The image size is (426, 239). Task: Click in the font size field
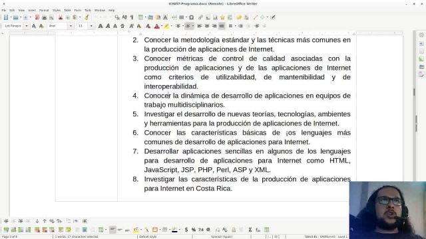(x=83, y=26)
